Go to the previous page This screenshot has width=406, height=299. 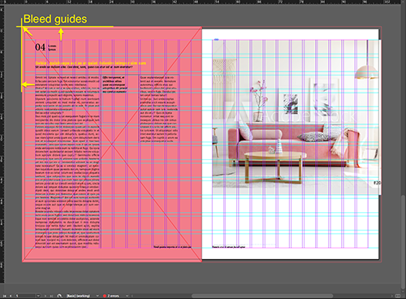coord(11,296)
